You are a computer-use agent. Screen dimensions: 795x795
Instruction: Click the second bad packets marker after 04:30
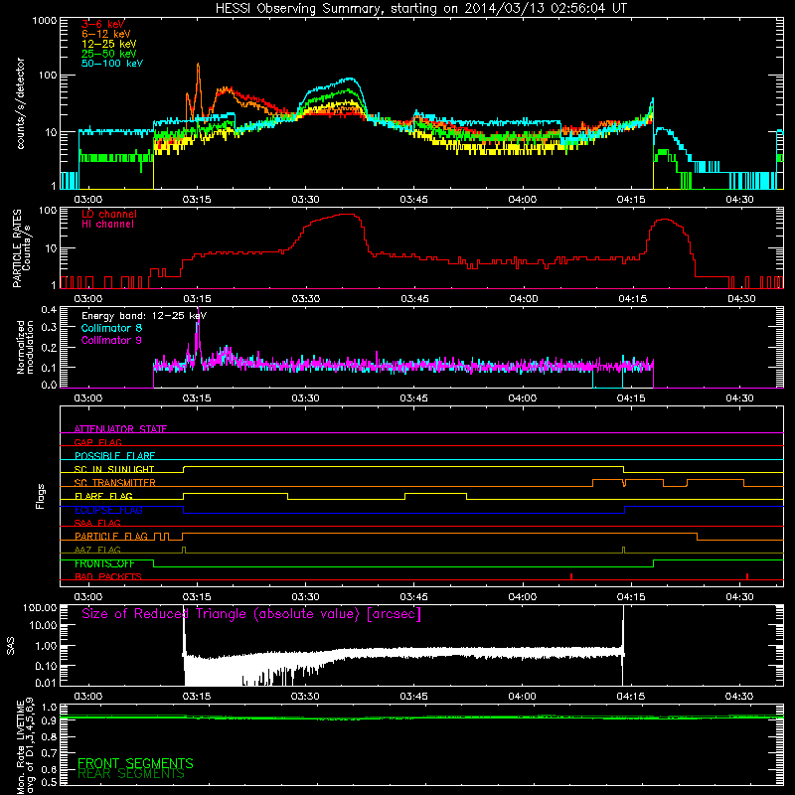(x=747, y=576)
